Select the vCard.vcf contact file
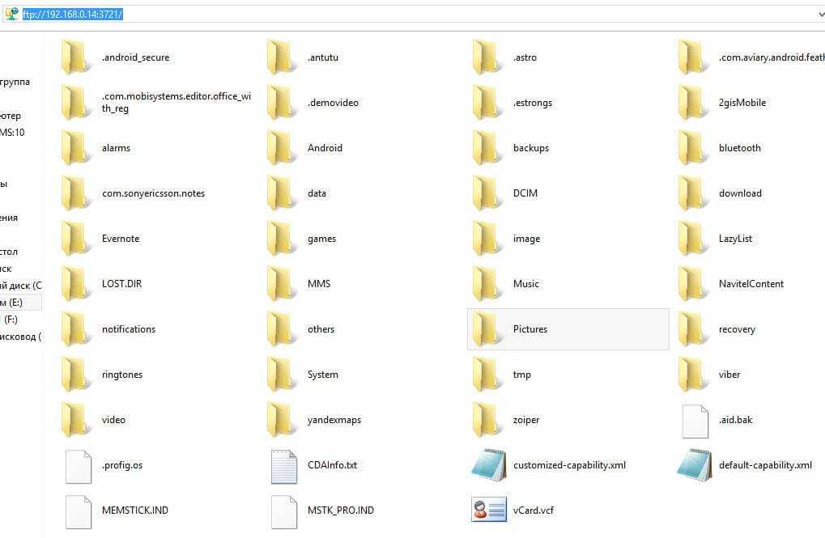The height and width of the screenshot is (538, 825). (x=489, y=510)
